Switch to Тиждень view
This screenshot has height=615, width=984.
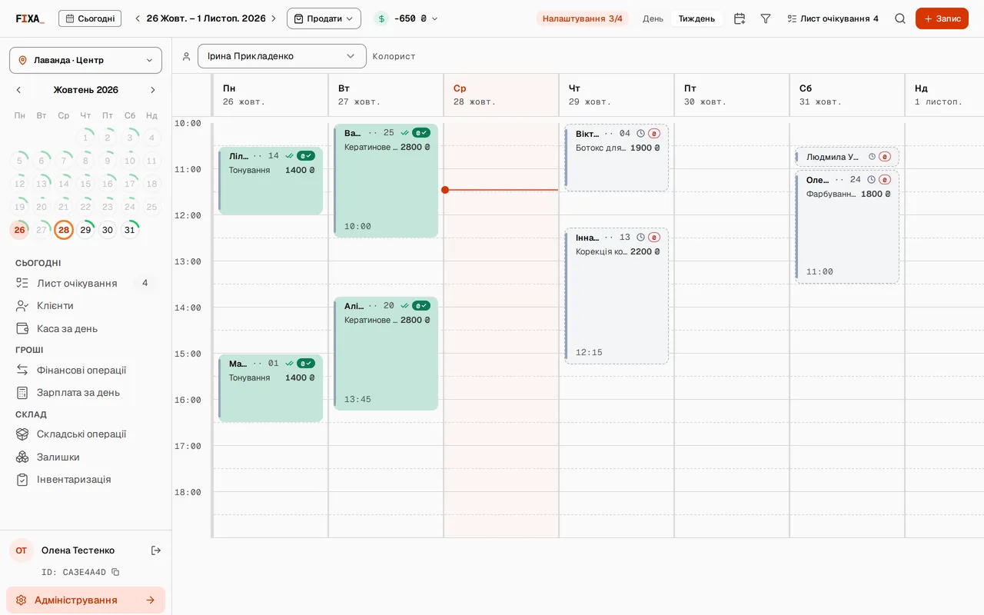point(696,18)
